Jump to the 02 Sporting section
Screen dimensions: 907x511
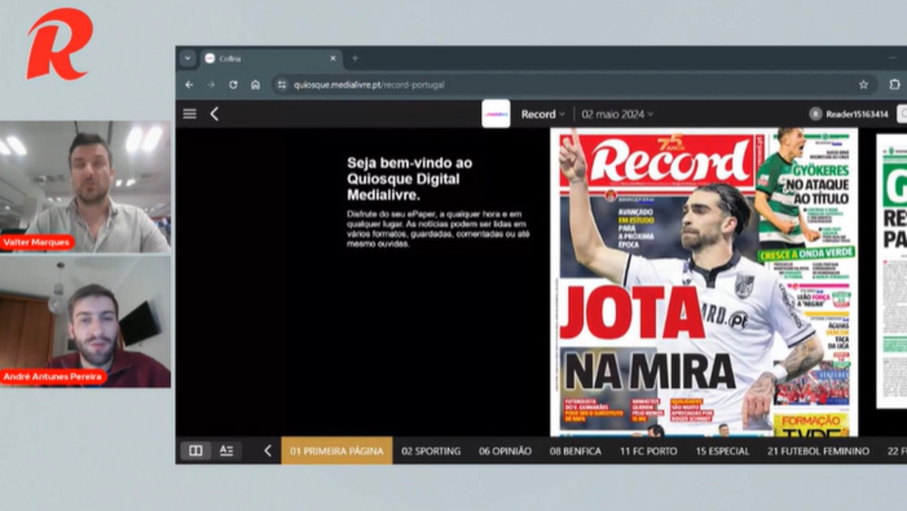tap(431, 451)
